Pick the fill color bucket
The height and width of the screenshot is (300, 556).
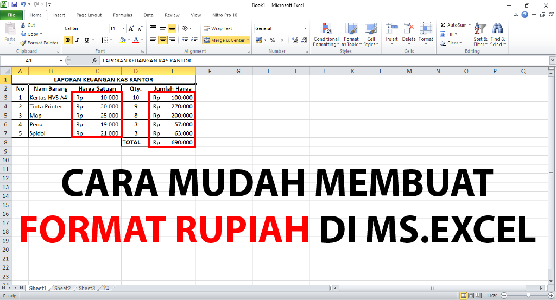122,40
